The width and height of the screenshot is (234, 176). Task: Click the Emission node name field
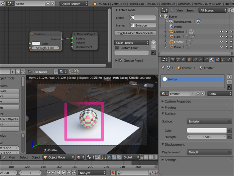143,25
